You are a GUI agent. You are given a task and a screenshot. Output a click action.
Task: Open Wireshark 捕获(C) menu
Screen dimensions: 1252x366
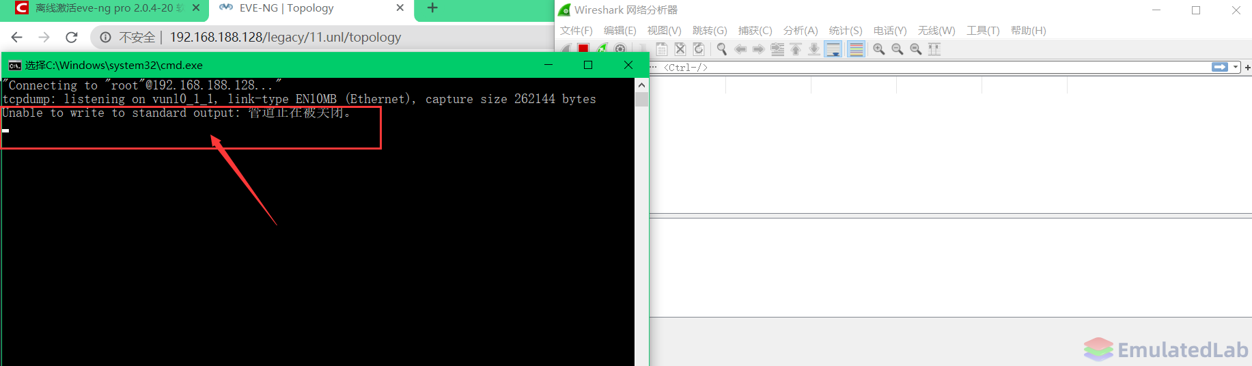coord(755,31)
